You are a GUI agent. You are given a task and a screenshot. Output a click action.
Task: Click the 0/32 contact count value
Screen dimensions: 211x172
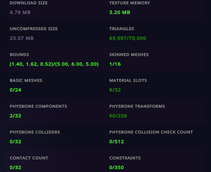pyautogui.click(x=15, y=167)
